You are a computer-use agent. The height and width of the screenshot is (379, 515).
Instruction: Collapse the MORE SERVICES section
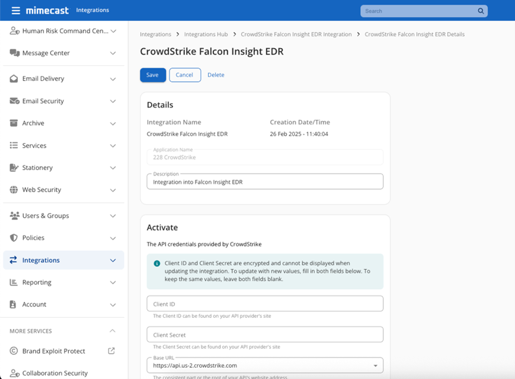tap(113, 331)
